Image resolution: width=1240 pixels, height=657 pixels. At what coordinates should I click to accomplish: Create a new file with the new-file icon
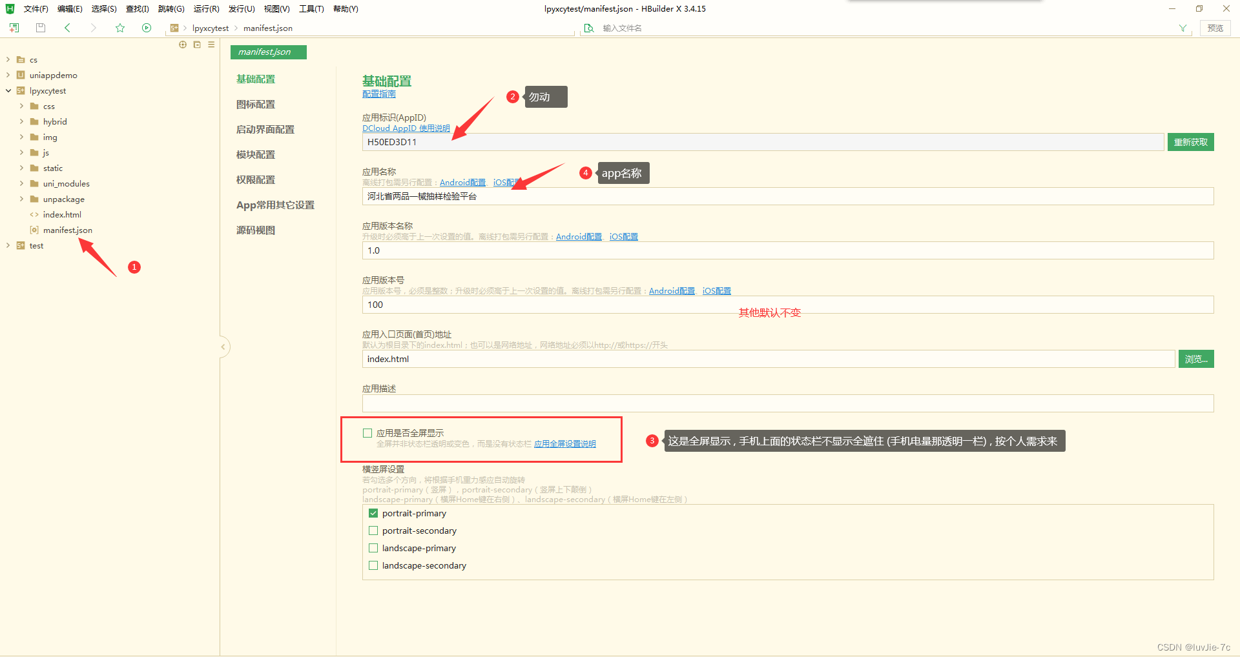click(x=14, y=28)
